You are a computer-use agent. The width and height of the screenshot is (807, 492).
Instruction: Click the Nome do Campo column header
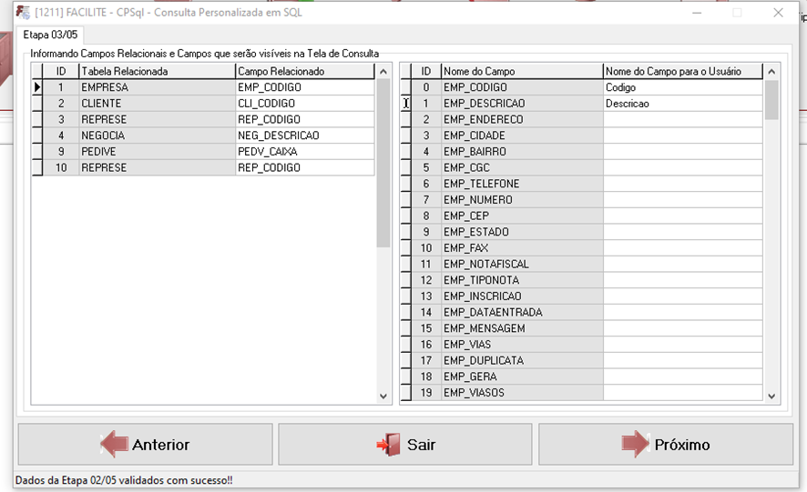[522, 72]
